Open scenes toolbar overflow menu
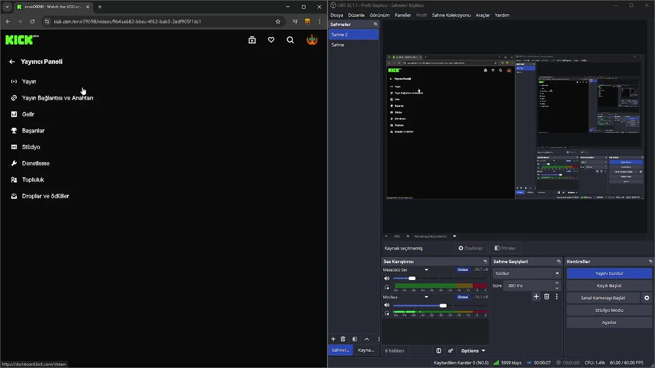The height and width of the screenshot is (368, 655). coord(378,339)
